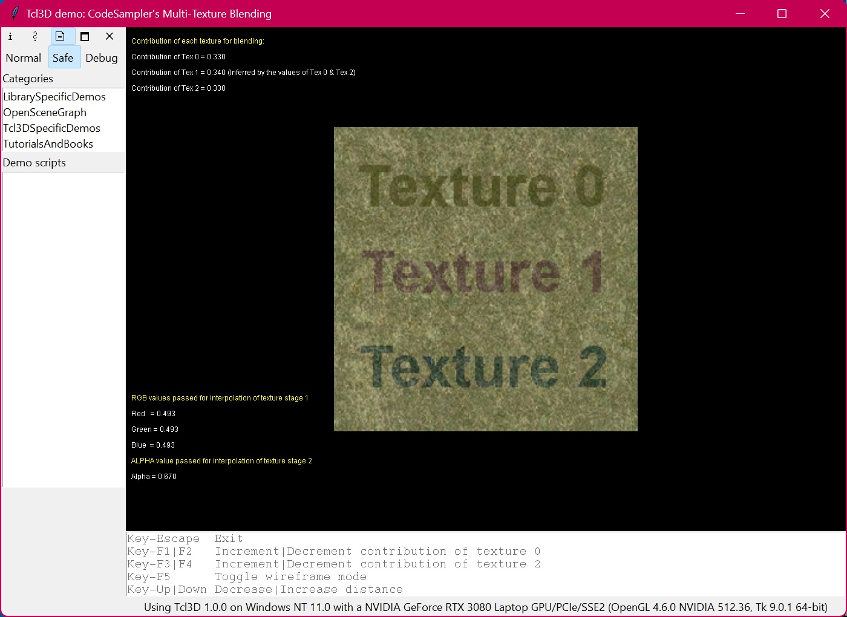Open help via the question mark icon
The image size is (847, 617).
pos(35,36)
